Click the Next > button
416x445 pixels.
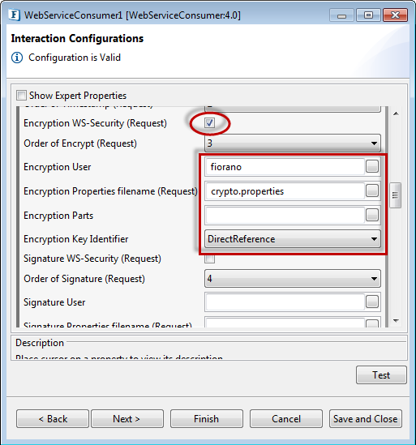(x=127, y=418)
